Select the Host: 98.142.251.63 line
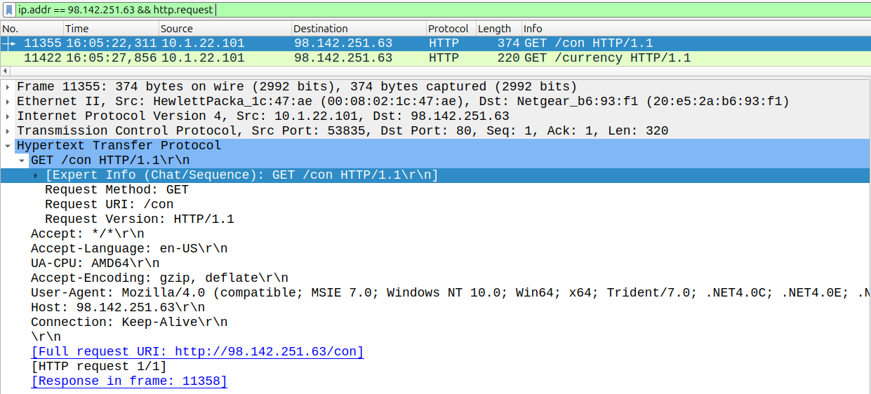Screen dimensions: 871x394 click(x=118, y=308)
